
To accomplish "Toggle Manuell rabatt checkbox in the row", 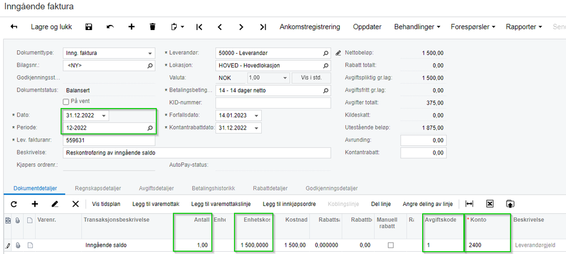I will 390,246.
